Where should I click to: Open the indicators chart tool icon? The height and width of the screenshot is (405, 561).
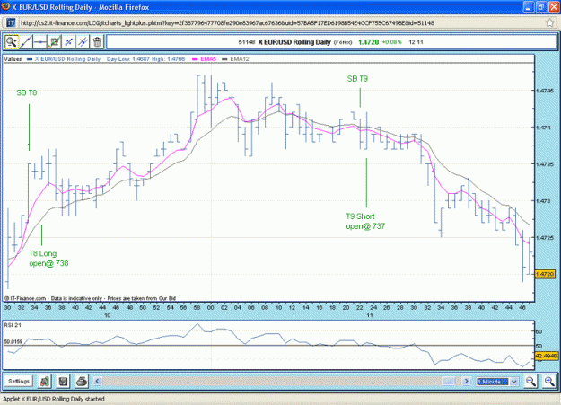coord(55,42)
